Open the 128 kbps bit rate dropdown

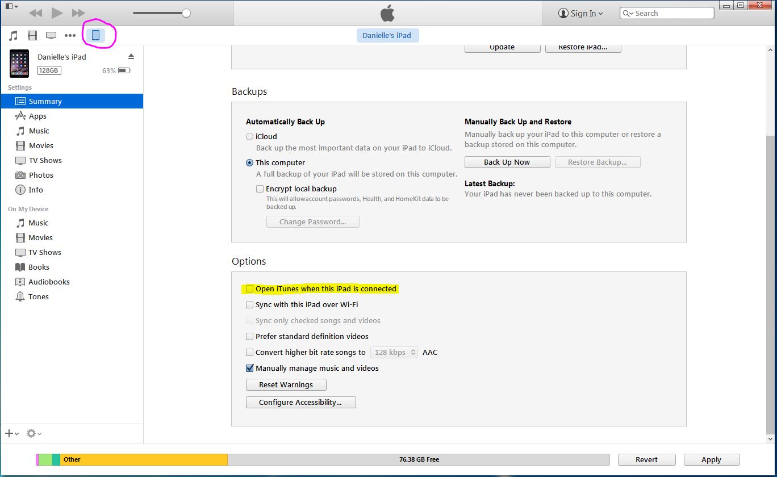coord(394,352)
